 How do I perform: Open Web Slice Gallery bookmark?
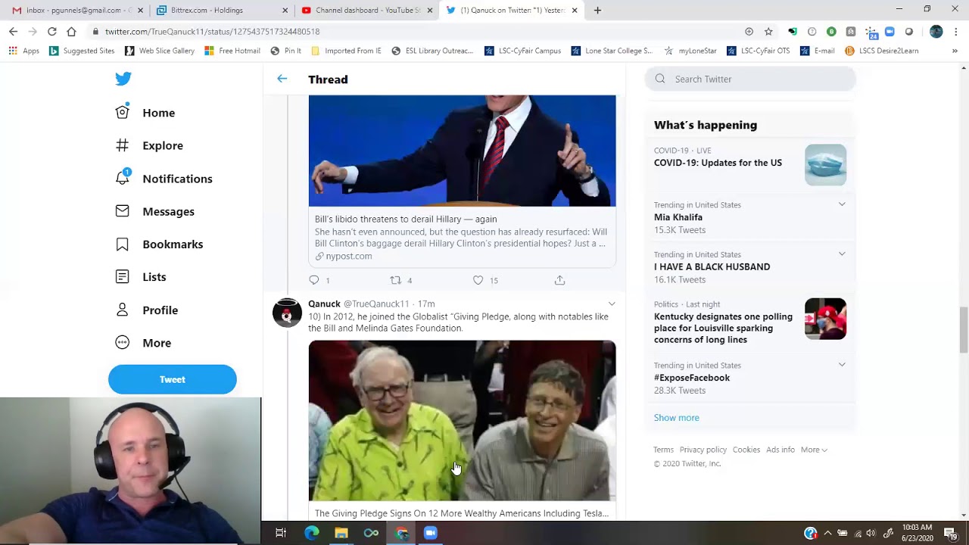159,51
